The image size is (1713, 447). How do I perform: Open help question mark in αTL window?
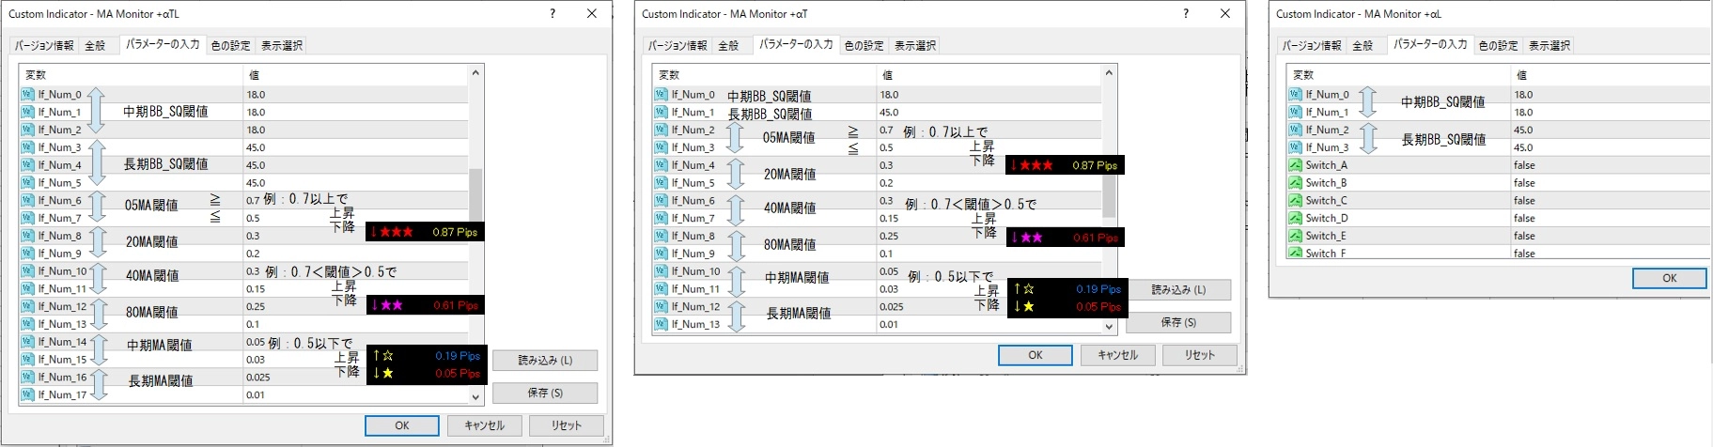click(553, 13)
